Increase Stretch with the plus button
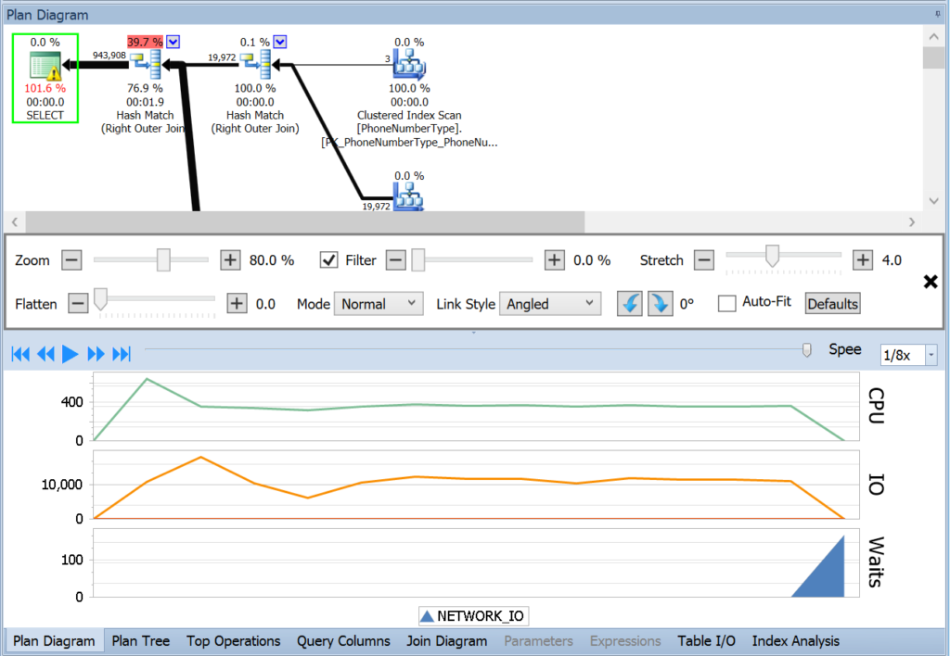 [863, 260]
